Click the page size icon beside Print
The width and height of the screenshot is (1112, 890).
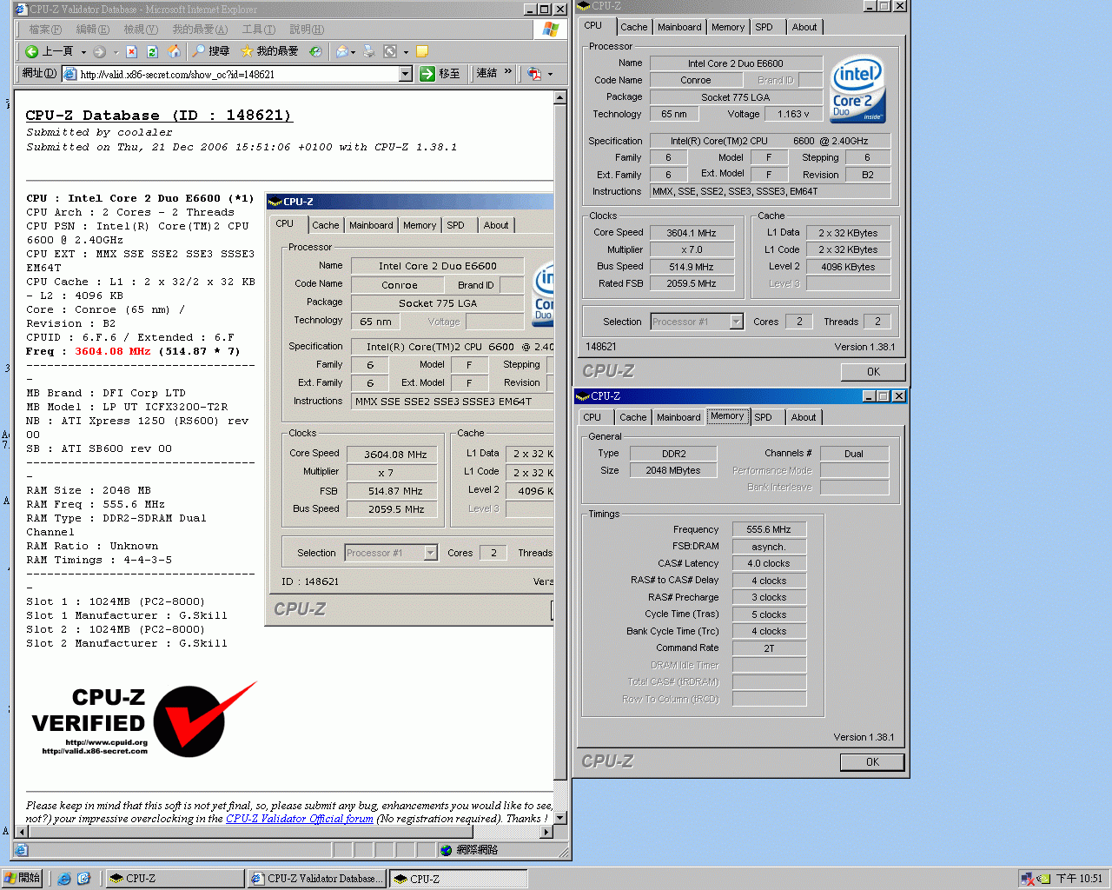pos(390,51)
